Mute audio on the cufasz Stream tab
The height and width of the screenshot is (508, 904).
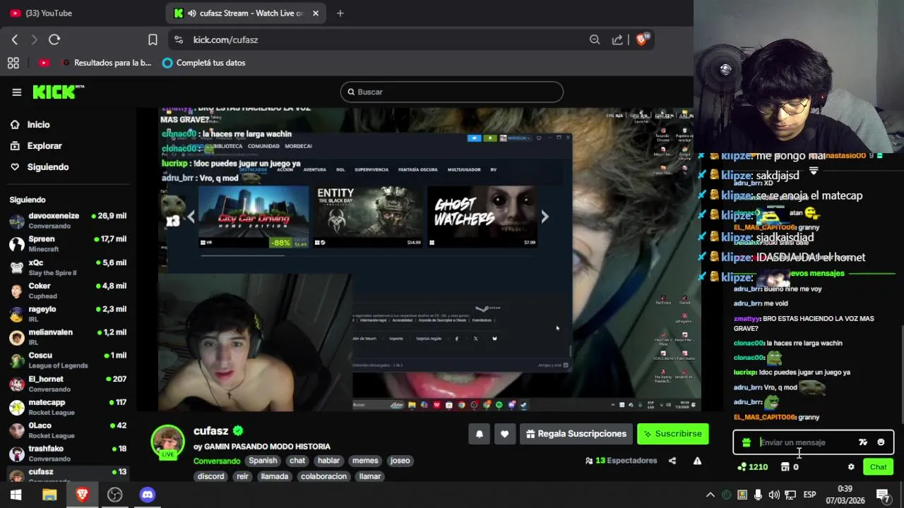(191, 13)
